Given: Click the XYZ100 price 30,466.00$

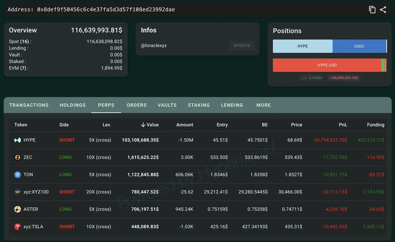Looking at the screenshot, I should (x=290, y=192).
